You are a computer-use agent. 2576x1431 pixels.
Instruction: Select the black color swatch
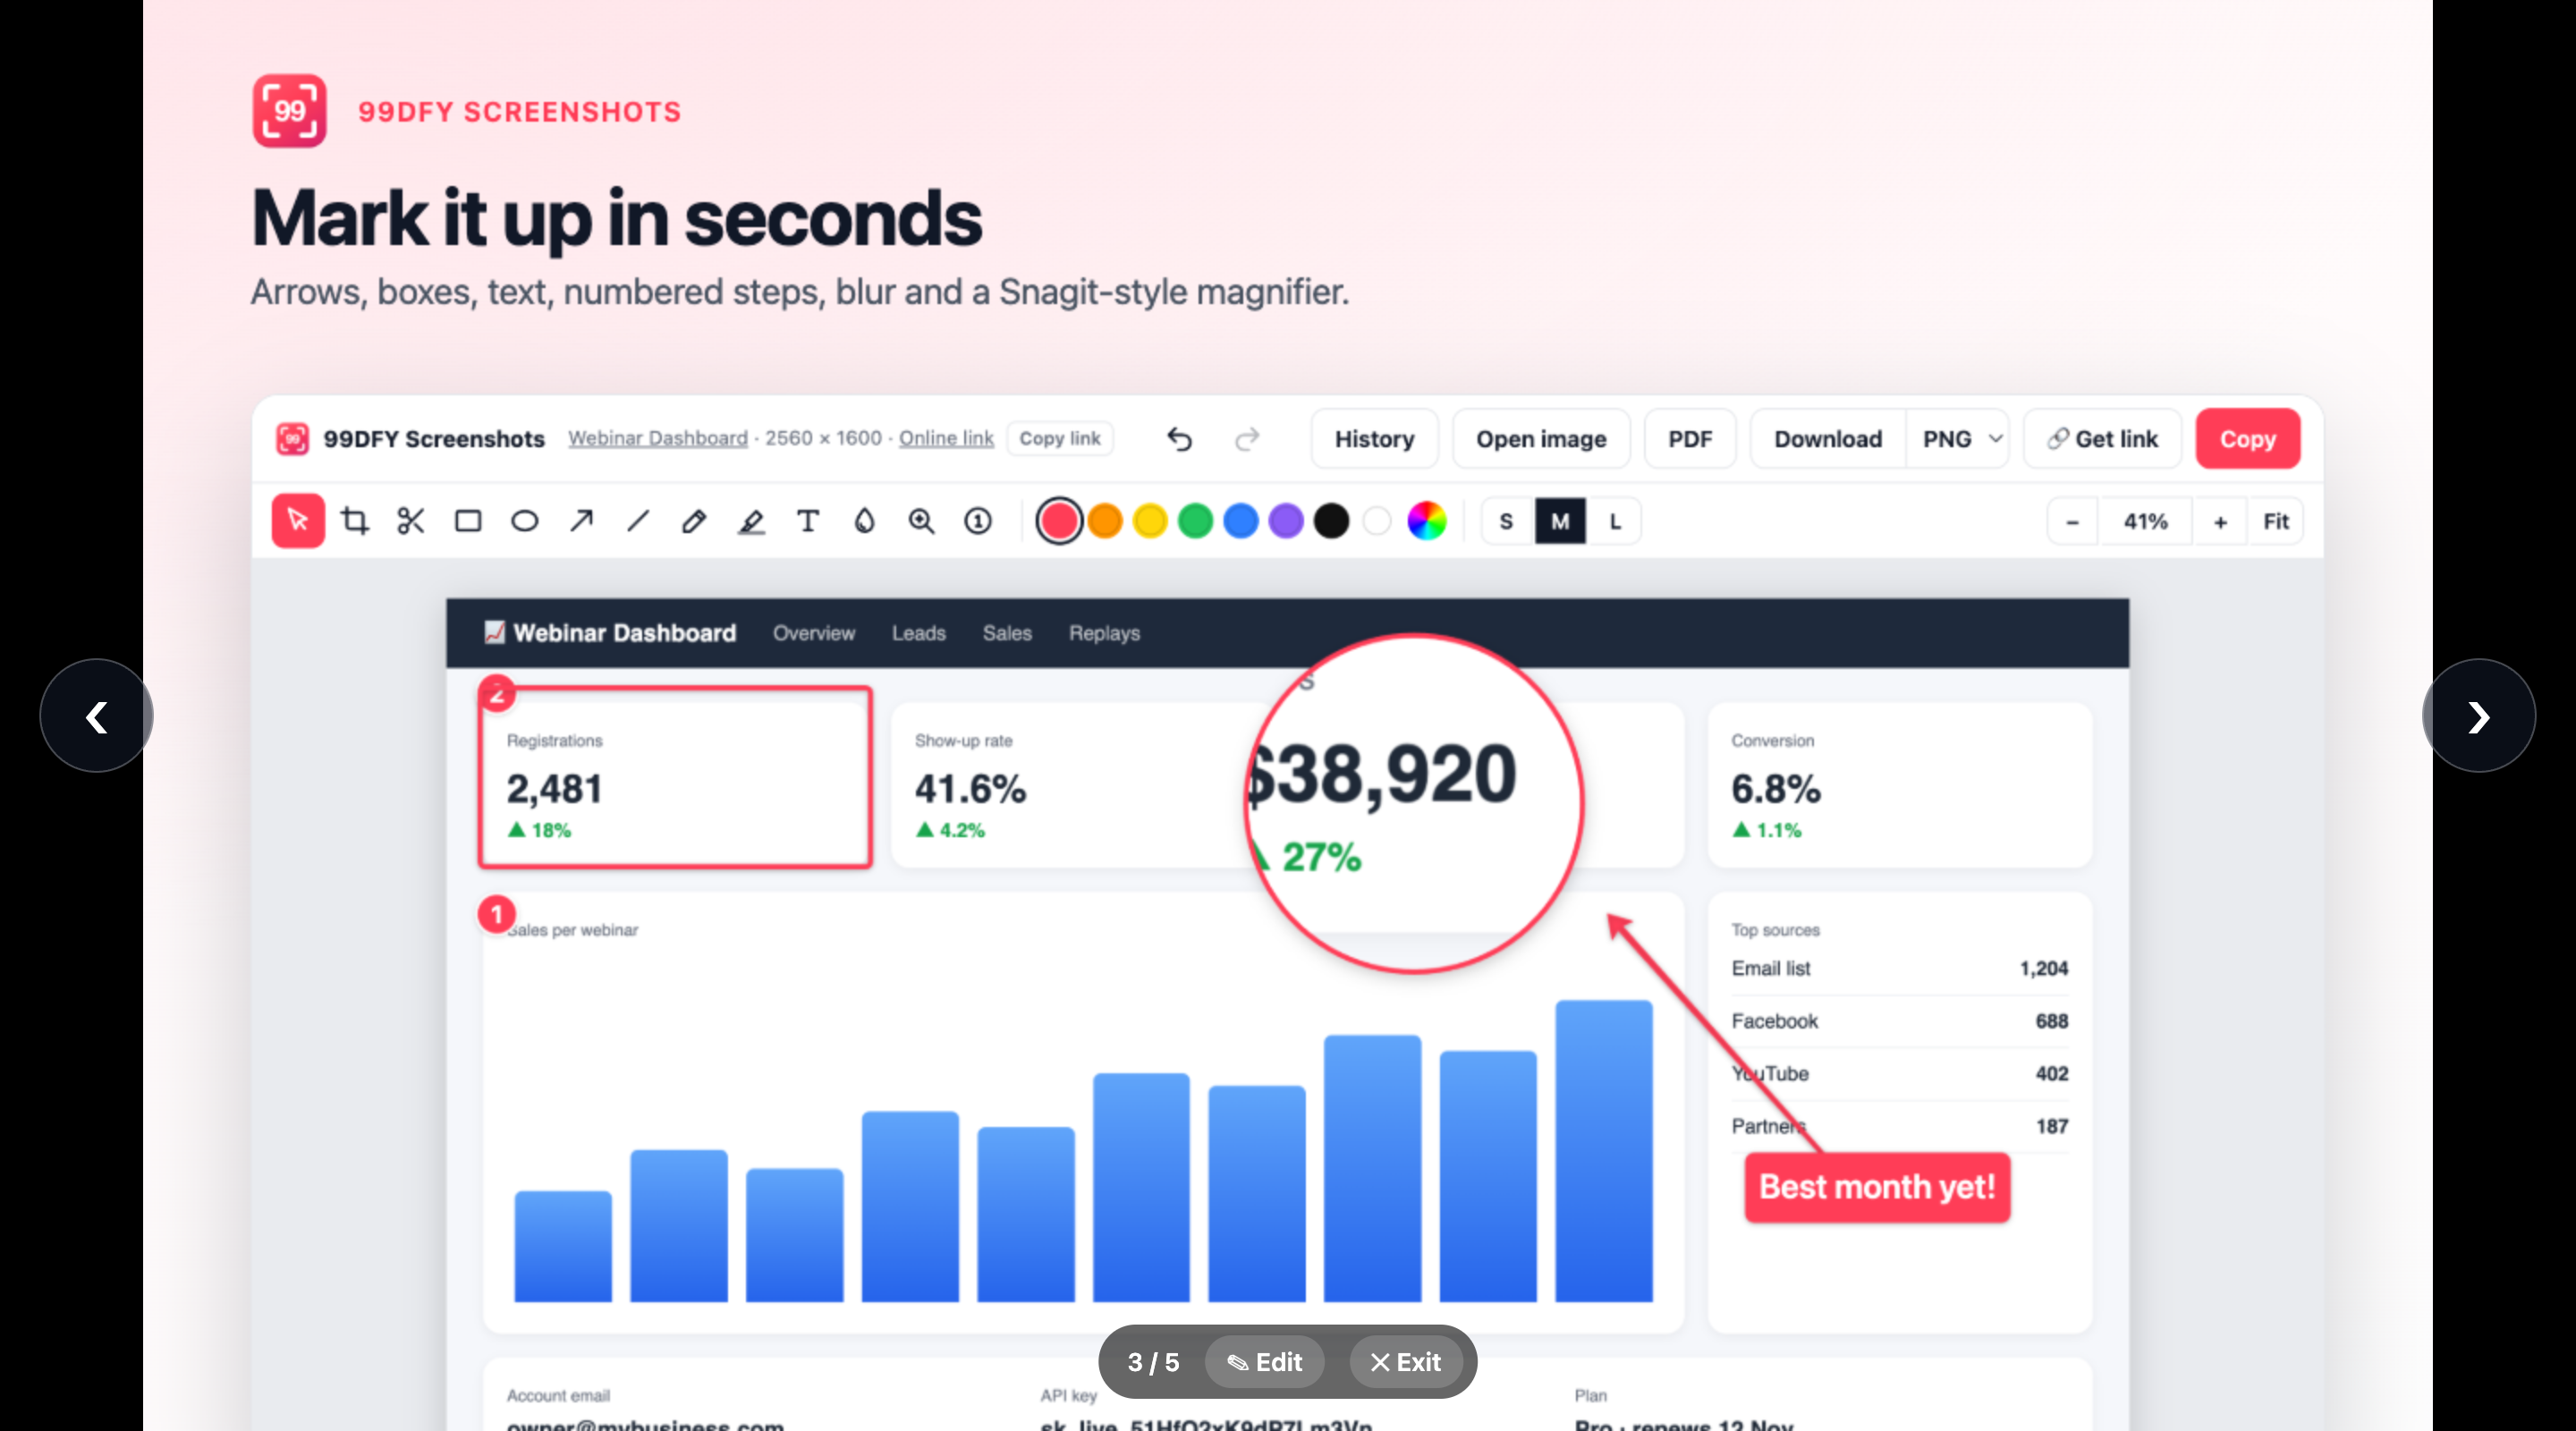click(x=1331, y=521)
